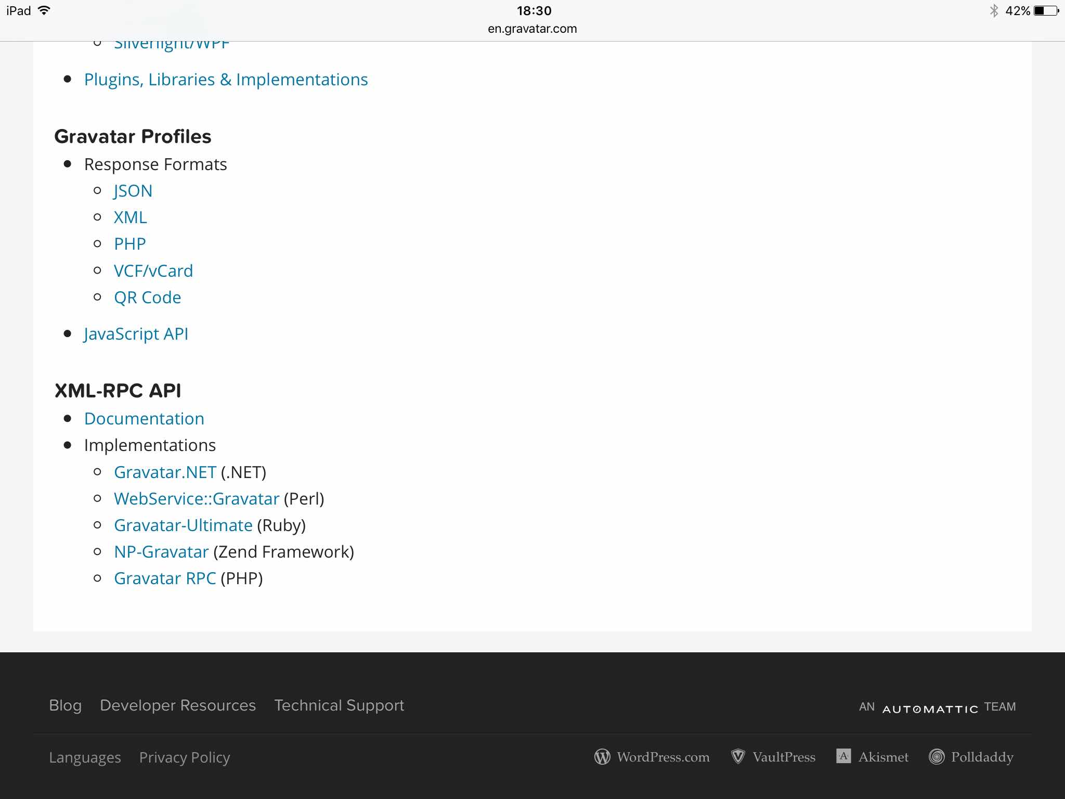The width and height of the screenshot is (1065, 799).
Task: Open Technical Support footer link
Action: click(339, 705)
